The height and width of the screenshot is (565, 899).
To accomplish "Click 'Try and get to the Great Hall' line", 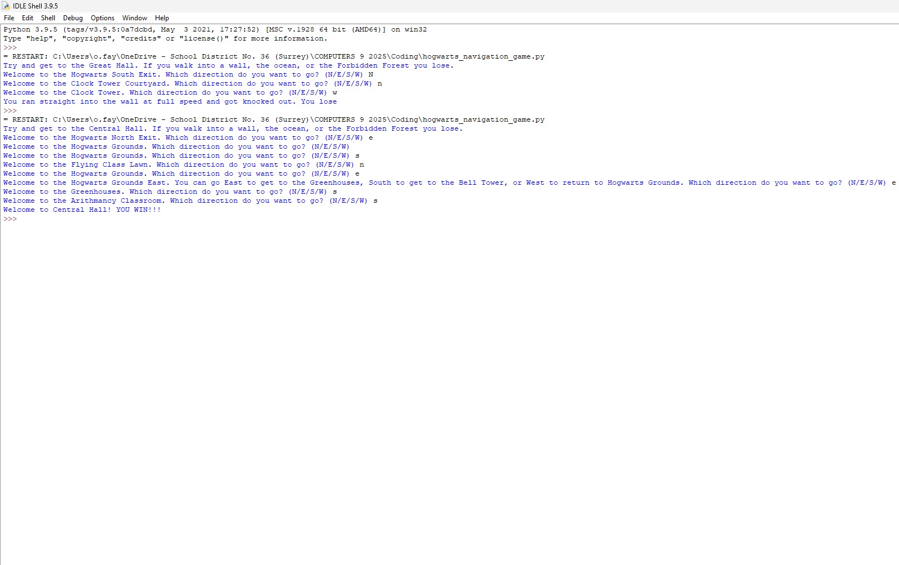I will (x=229, y=65).
